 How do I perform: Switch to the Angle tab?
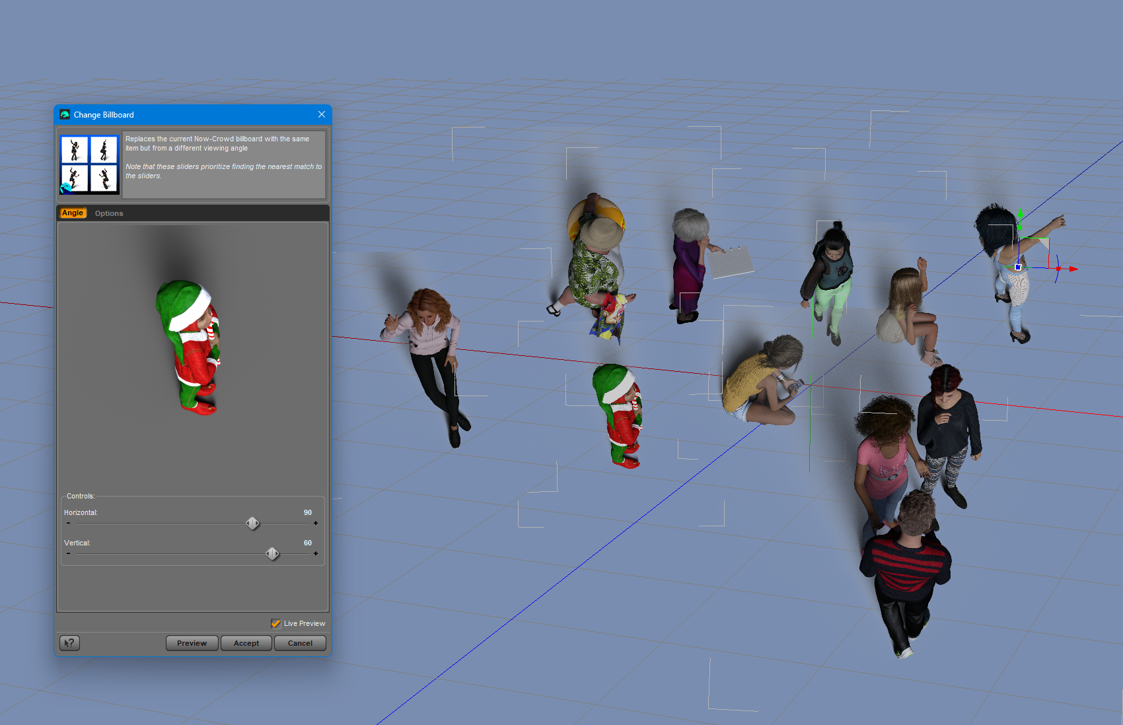(73, 213)
